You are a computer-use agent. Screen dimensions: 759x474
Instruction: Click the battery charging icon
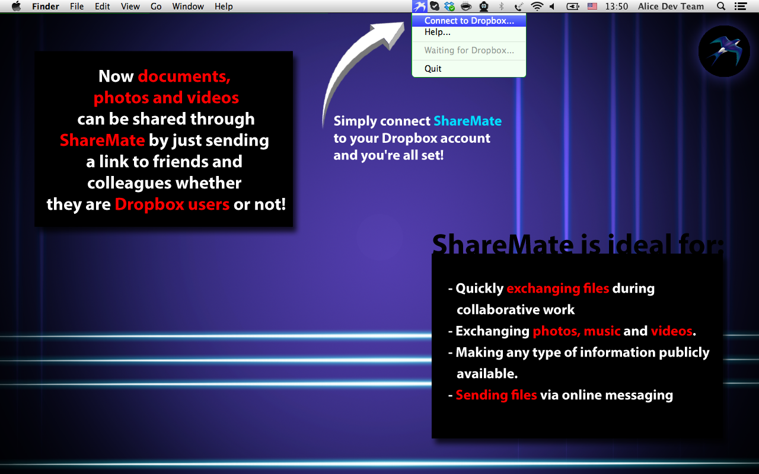coord(572,7)
